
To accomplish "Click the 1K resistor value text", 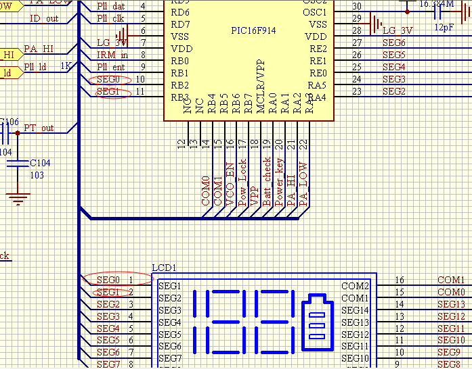I will [x=66, y=66].
